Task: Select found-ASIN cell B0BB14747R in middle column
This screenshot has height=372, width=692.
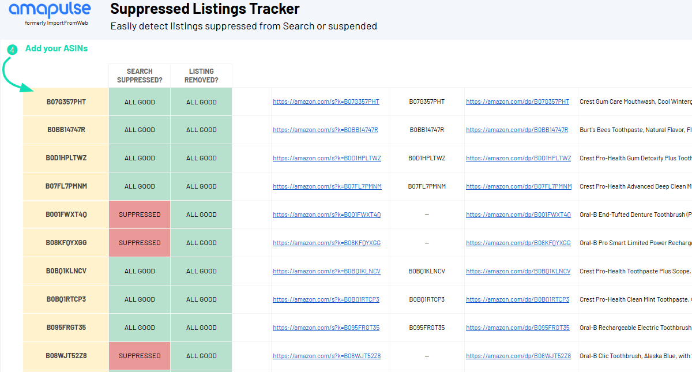Action: point(427,130)
